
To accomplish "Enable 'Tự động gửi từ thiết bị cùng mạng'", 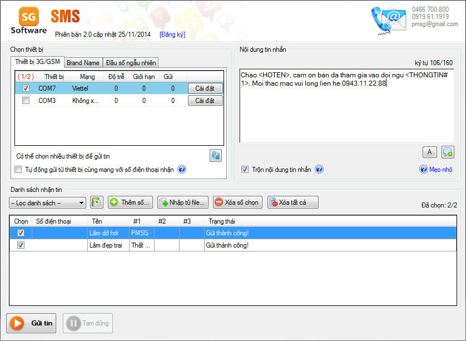I will 18,170.
